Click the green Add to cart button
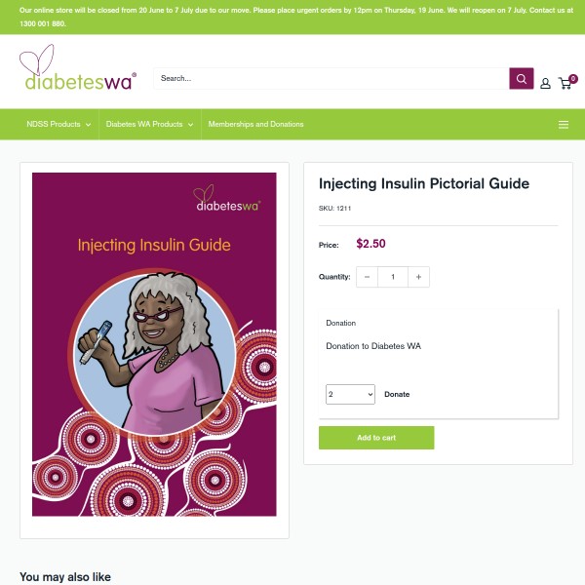585x585 pixels. click(376, 438)
